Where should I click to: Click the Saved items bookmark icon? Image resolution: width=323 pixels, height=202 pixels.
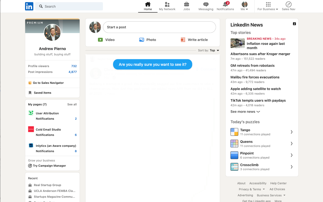click(30, 93)
